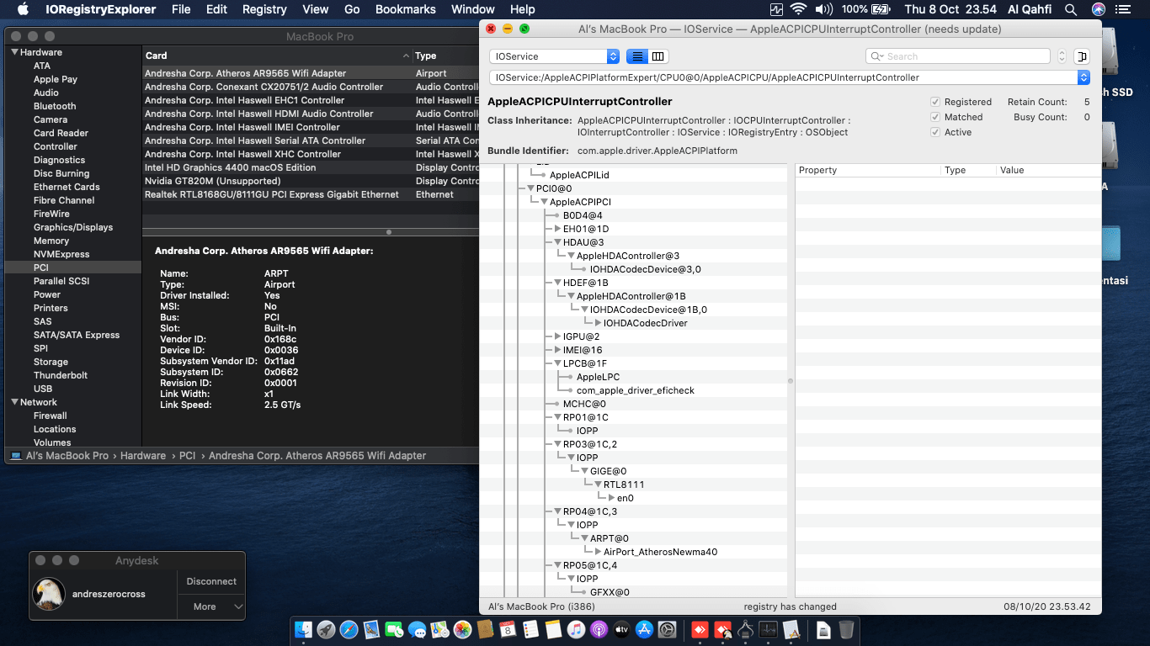
Task: Sort by the Card column header
Action: coord(277,56)
